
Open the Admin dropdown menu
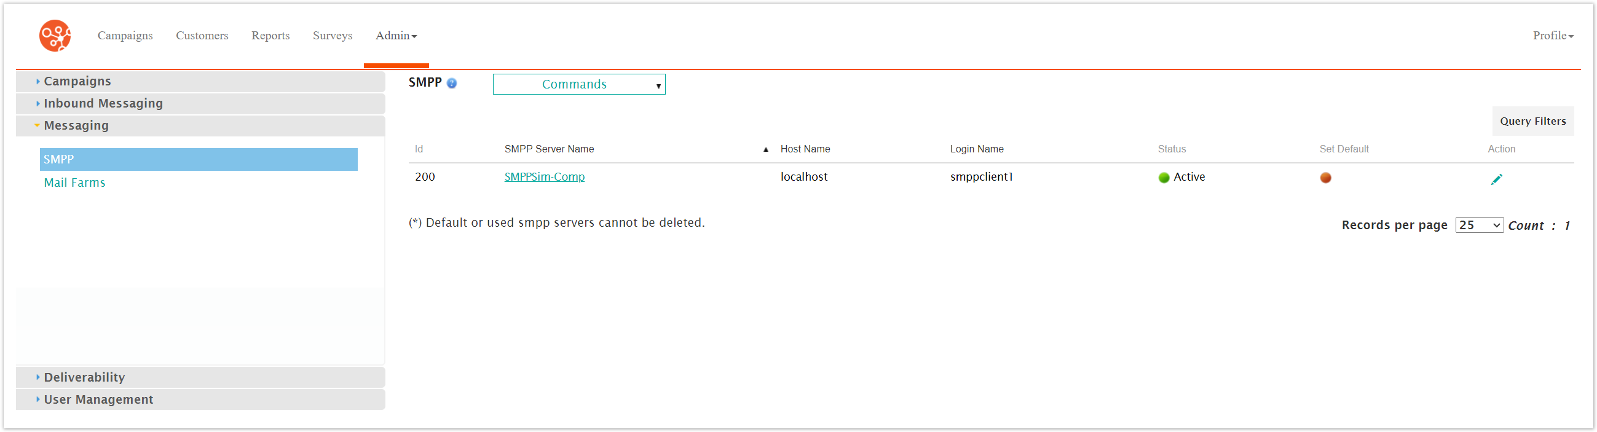click(x=395, y=36)
